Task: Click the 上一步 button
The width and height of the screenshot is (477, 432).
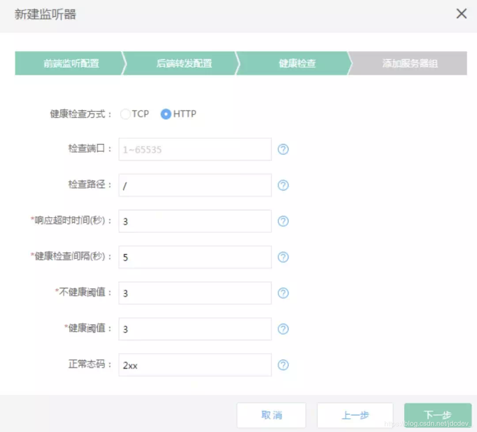Action: 355,415
